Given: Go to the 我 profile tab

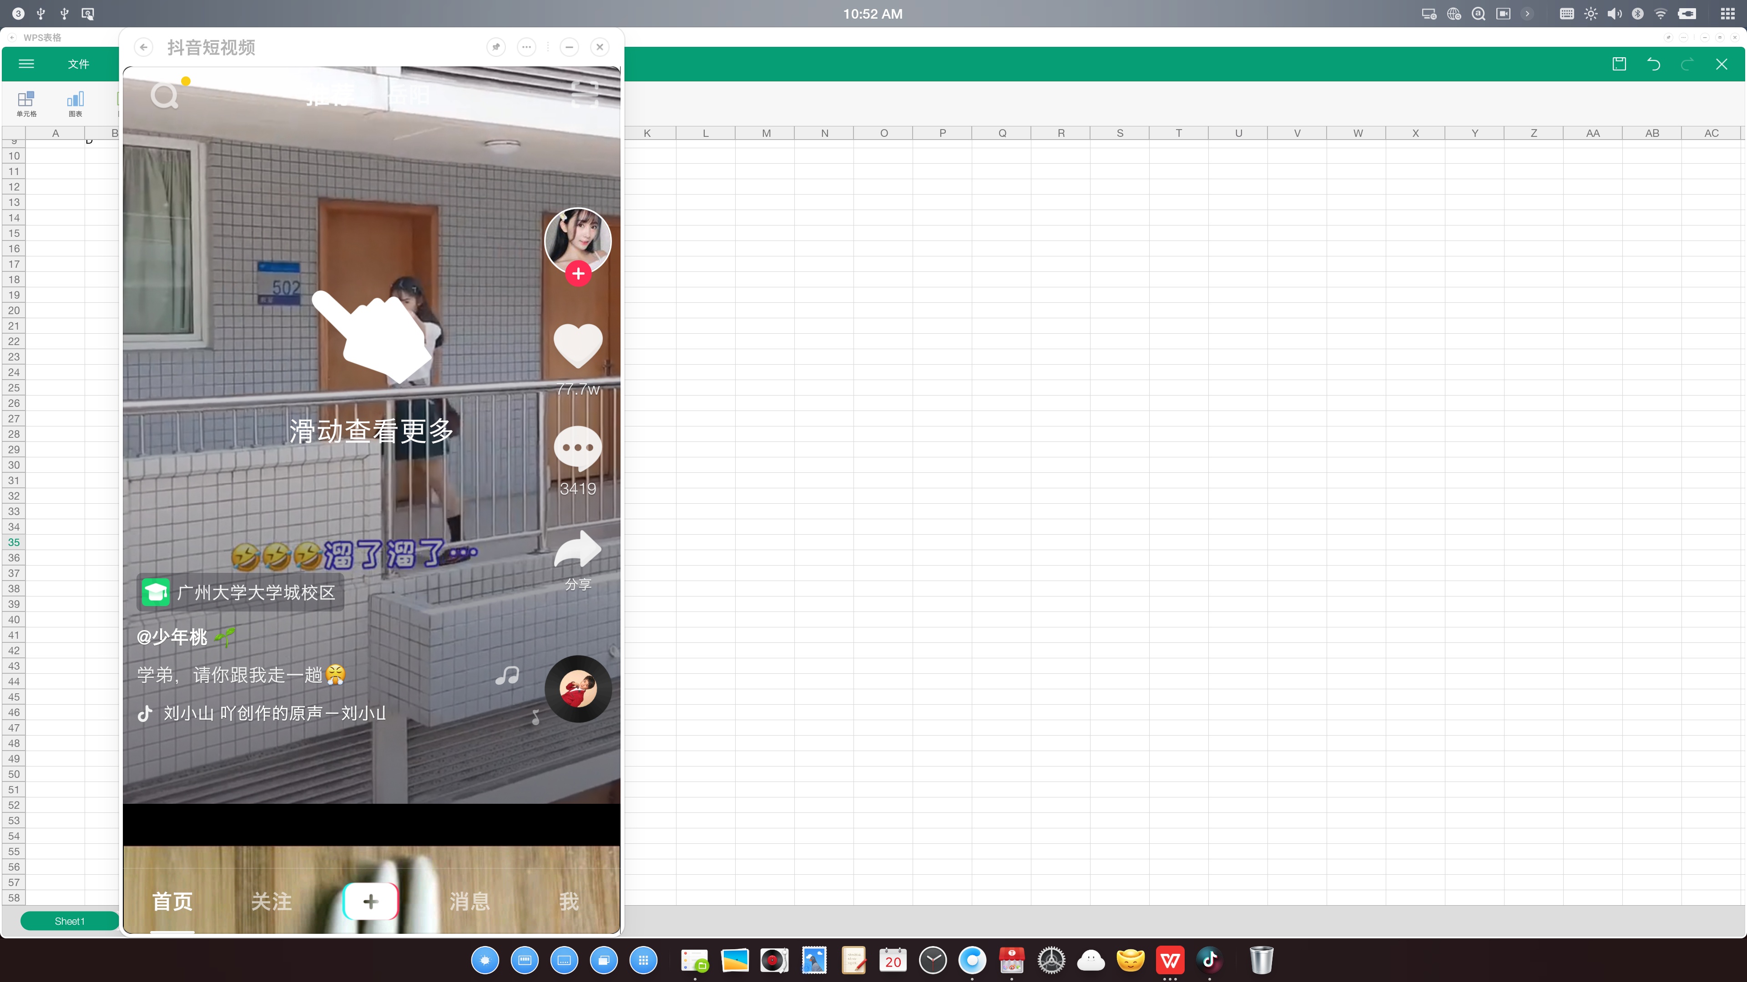Looking at the screenshot, I should (x=568, y=902).
